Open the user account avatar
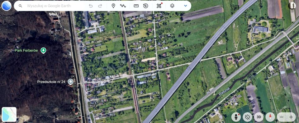 pyautogui.click(x=292, y=6)
